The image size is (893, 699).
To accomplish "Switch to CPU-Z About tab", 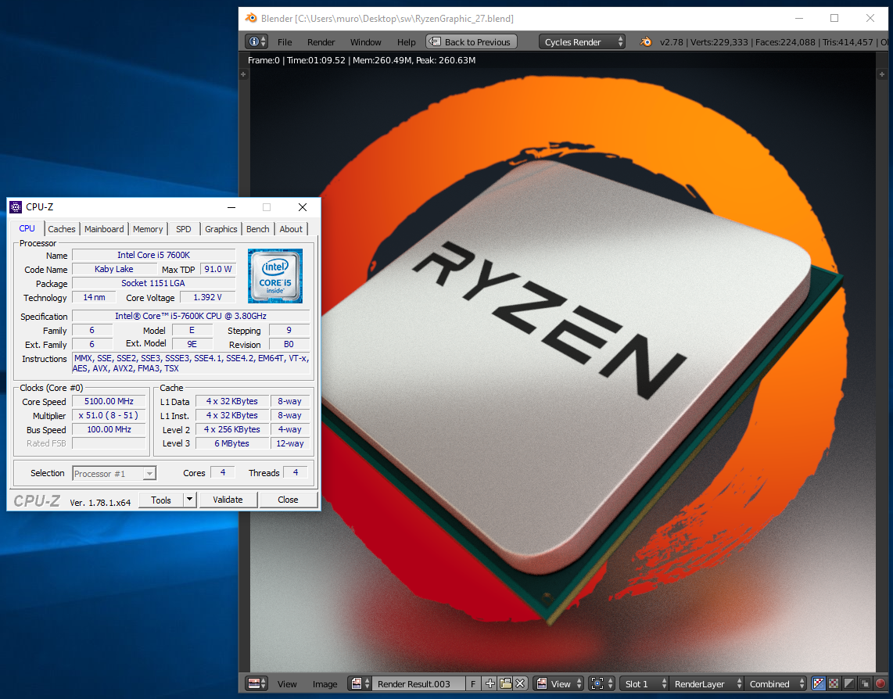I will click(x=291, y=229).
